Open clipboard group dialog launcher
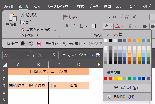The width and height of the screenshot is (155, 104). tap(59, 36)
